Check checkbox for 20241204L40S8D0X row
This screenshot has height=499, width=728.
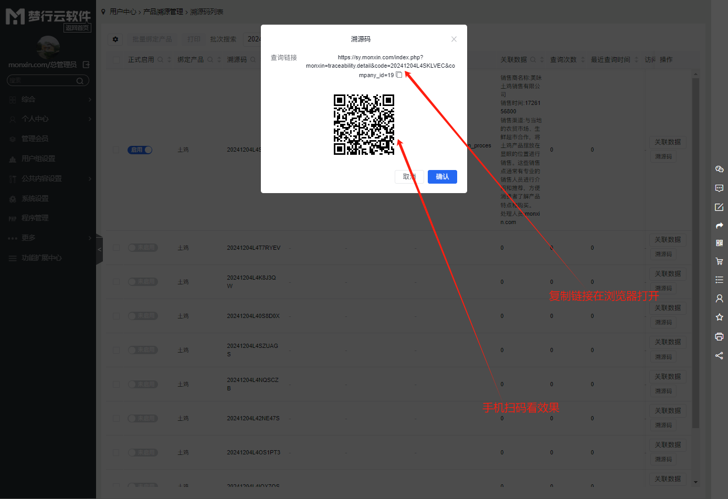tap(116, 316)
